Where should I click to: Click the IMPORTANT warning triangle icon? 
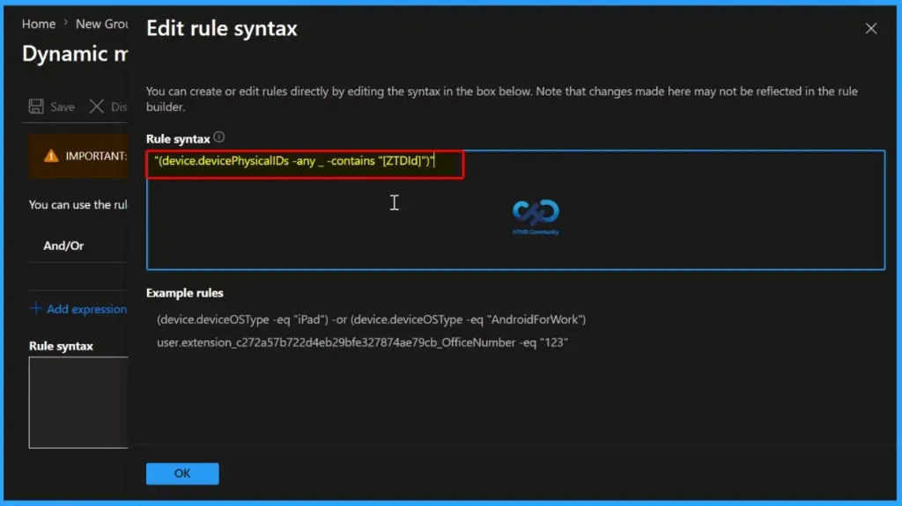[51, 156]
